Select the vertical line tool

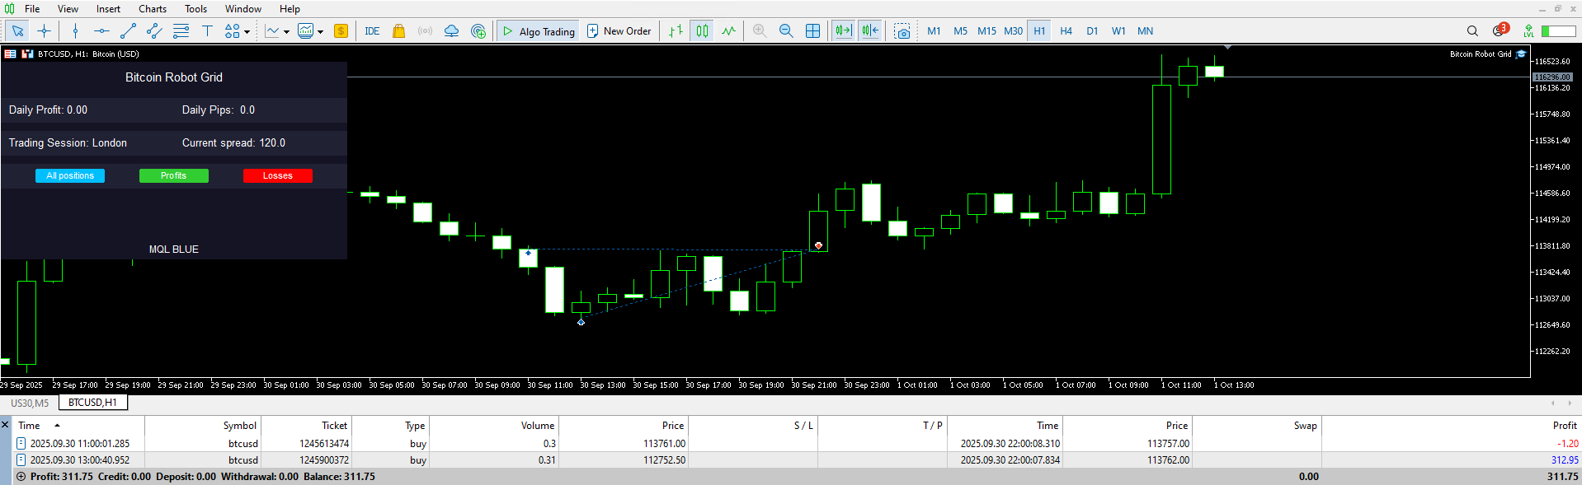(75, 31)
